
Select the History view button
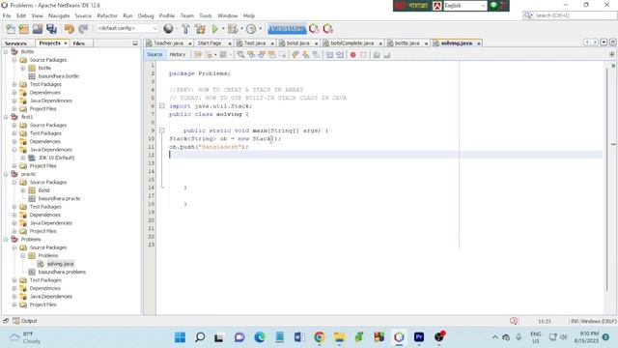178,54
